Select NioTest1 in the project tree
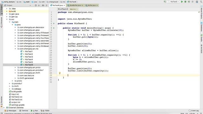Image resolution: width=203 pixels, height=114 pixels. tap(29, 51)
